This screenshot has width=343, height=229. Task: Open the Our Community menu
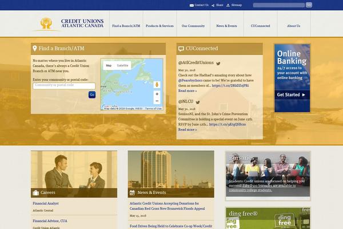point(193,26)
